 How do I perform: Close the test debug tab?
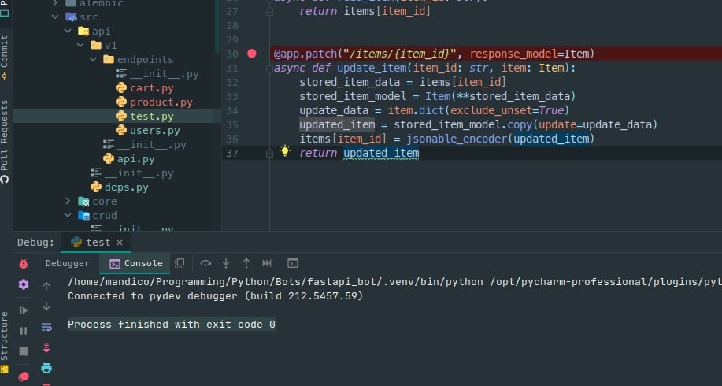[x=120, y=243]
